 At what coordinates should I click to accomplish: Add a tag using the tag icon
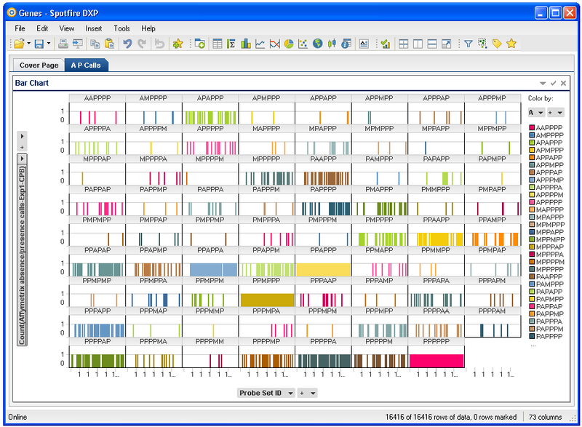[497, 44]
